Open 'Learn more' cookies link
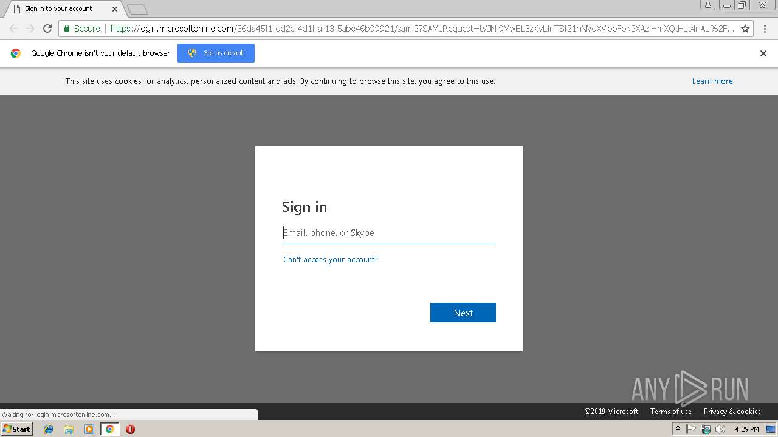 tap(712, 81)
